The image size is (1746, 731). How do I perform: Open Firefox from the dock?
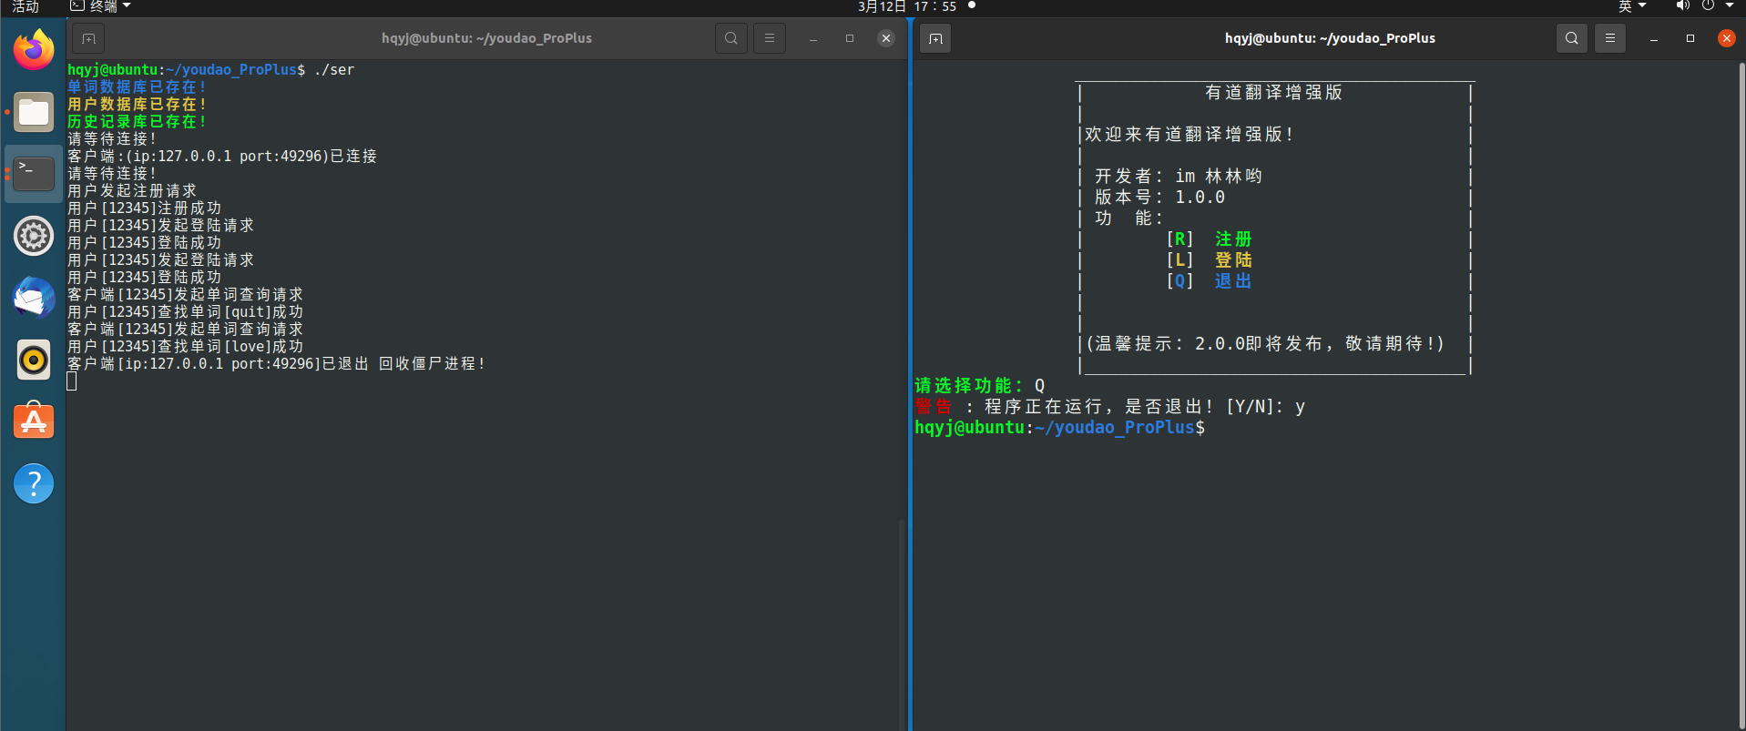pyautogui.click(x=34, y=49)
